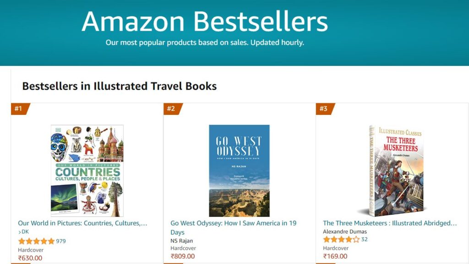Open the Countries, Cultures, People & Places book cover
Screen dimensions: 469x264
pos(87,170)
